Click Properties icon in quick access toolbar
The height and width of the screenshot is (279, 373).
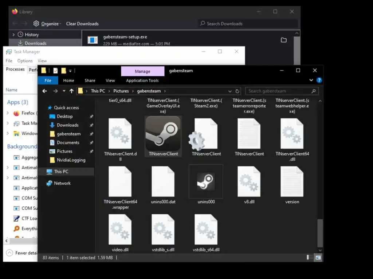(x=55, y=71)
